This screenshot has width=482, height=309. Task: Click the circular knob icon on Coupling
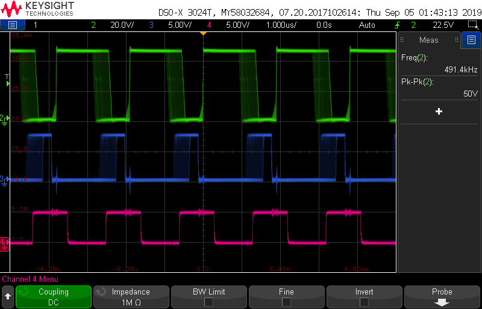tap(23, 291)
